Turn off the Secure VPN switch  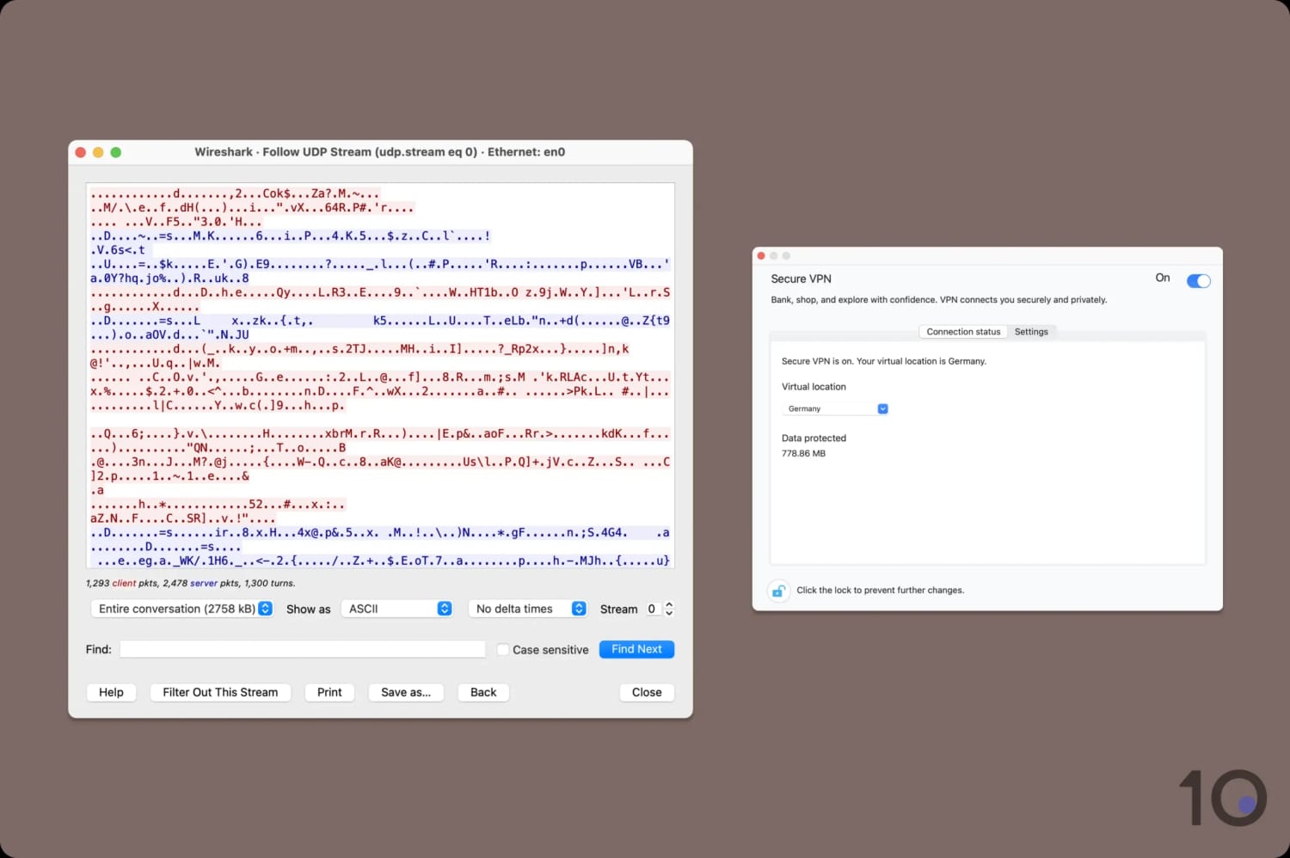(x=1198, y=281)
